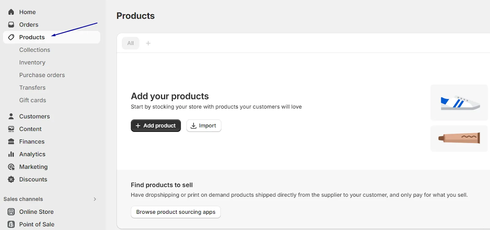Add a new view with the plus icon
The image size is (490, 230).
coord(148,43)
